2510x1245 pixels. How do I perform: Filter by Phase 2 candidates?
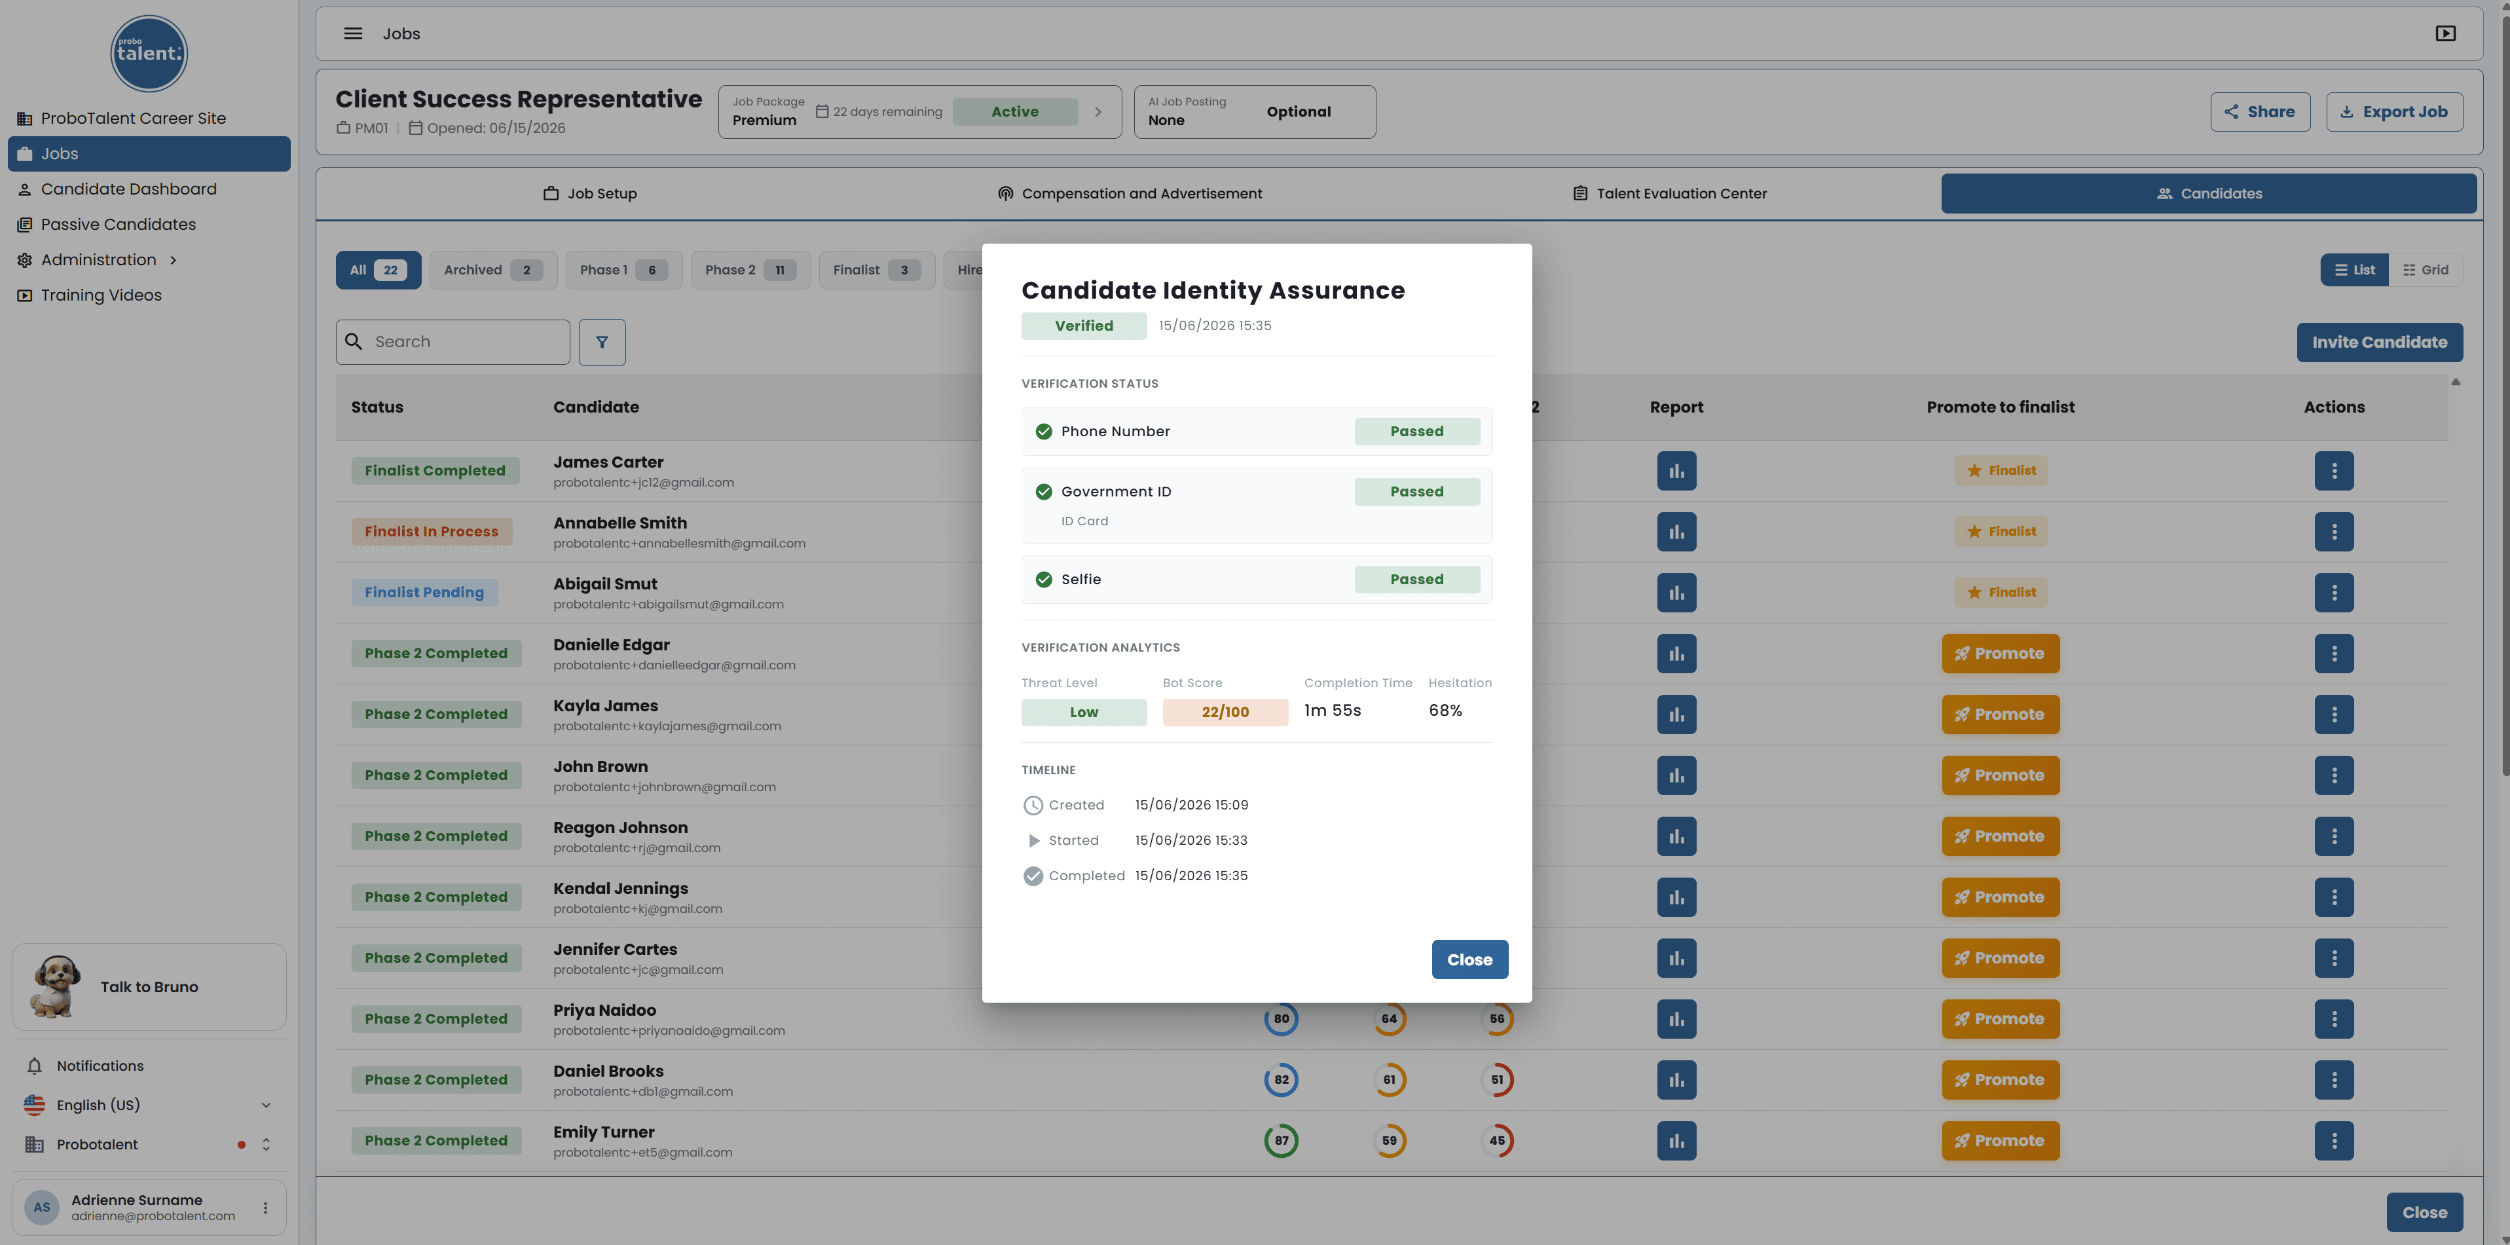(x=750, y=270)
